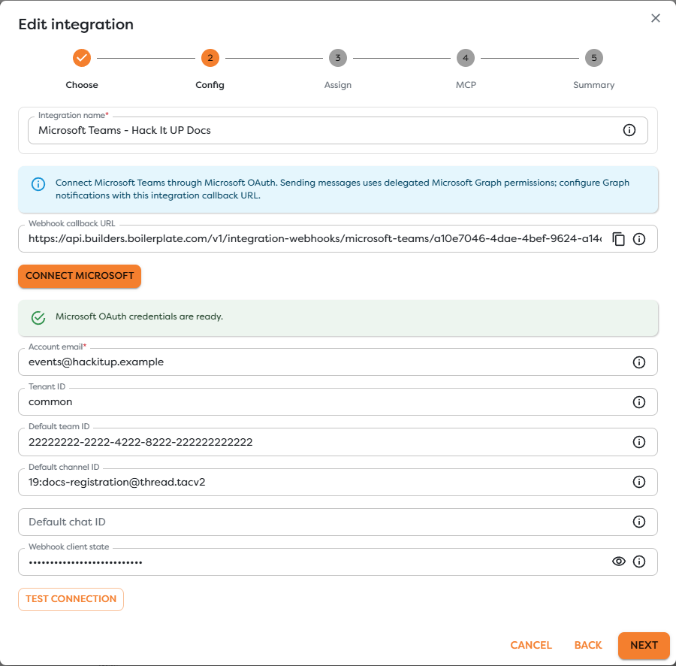Viewport: 676px width, 666px height.
Task: Show info for Default channel ID
Action: point(639,482)
